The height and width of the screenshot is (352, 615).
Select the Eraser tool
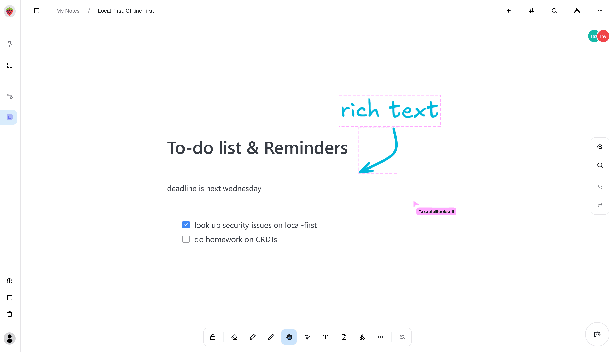coord(234,337)
